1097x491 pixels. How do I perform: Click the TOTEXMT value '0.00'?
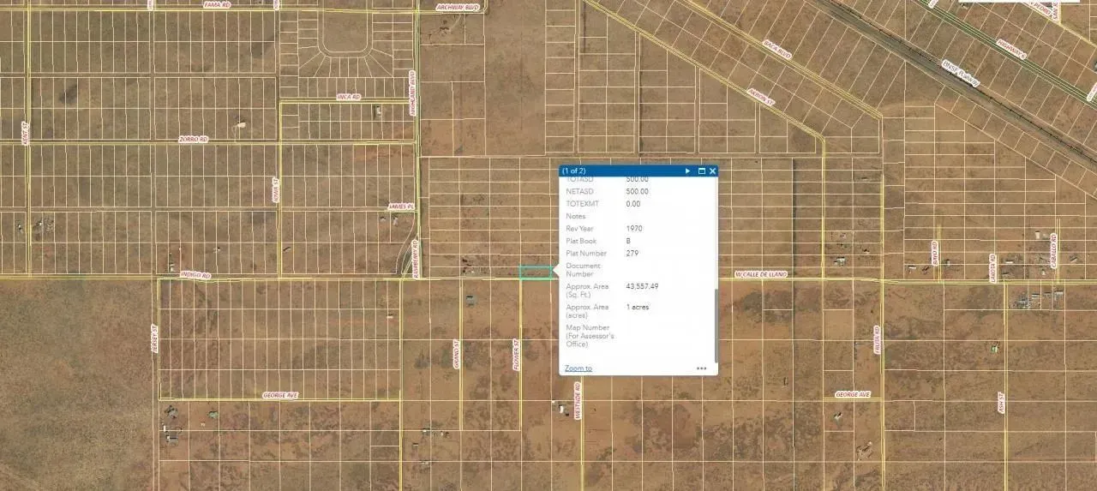pos(633,204)
